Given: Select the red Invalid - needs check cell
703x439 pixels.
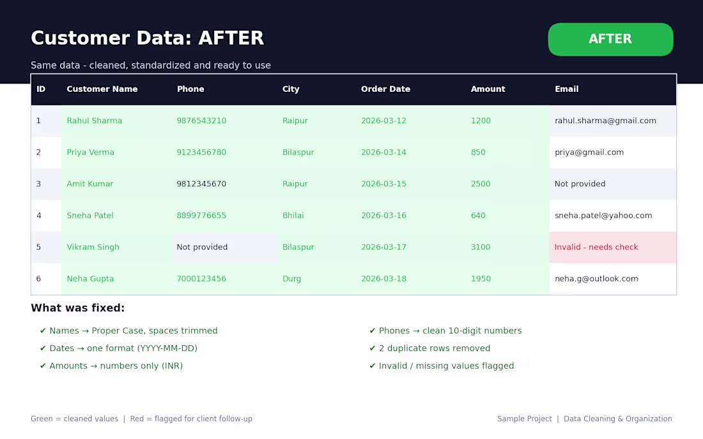Looking at the screenshot, I should point(612,247).
